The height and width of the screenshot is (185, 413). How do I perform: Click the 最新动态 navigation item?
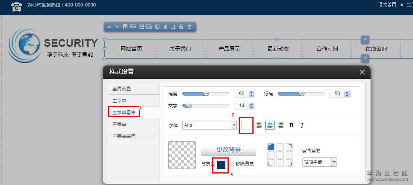point(278,49)
